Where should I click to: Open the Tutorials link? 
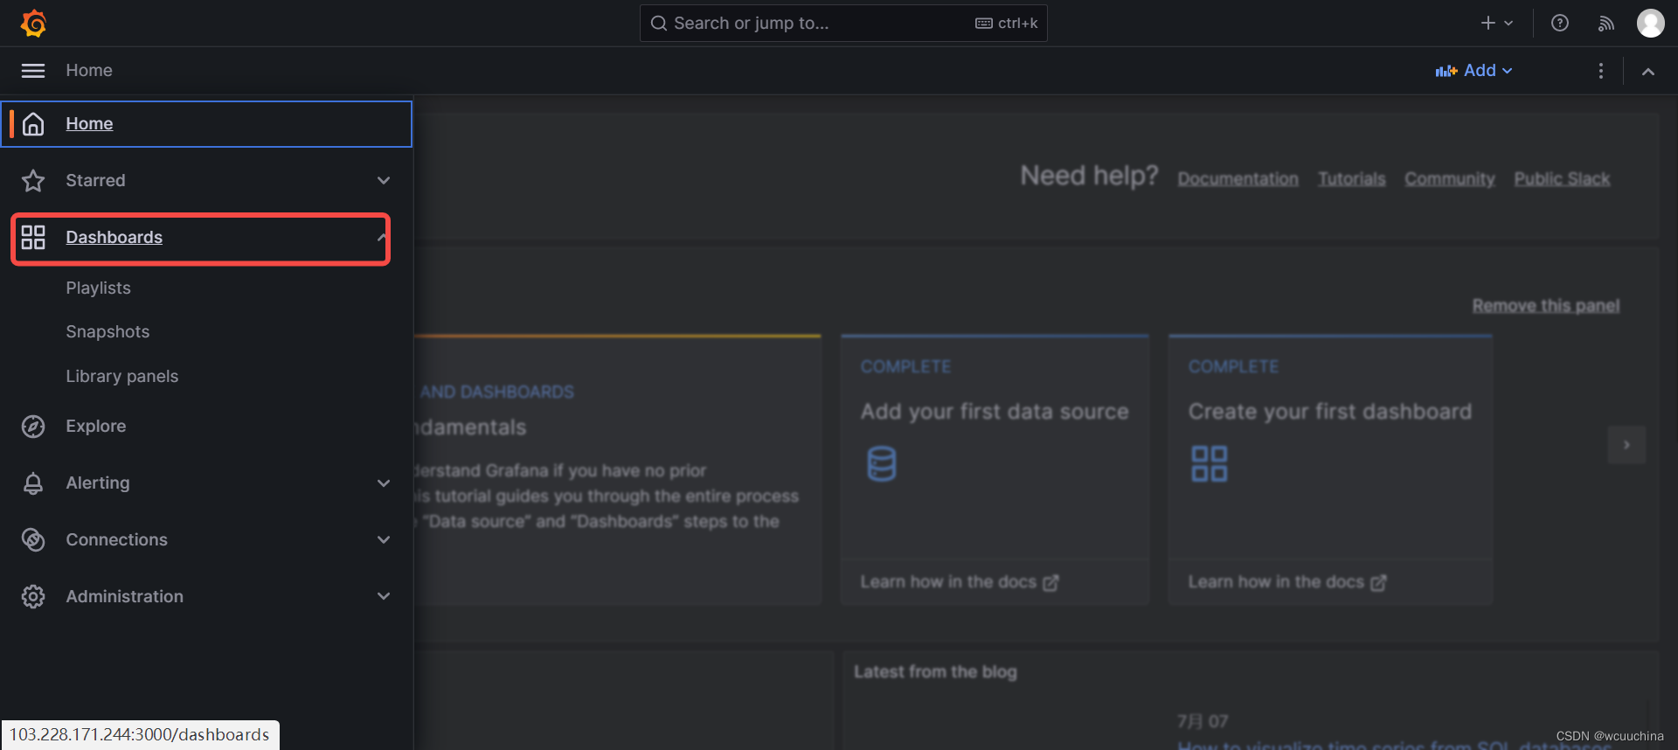1351,179
